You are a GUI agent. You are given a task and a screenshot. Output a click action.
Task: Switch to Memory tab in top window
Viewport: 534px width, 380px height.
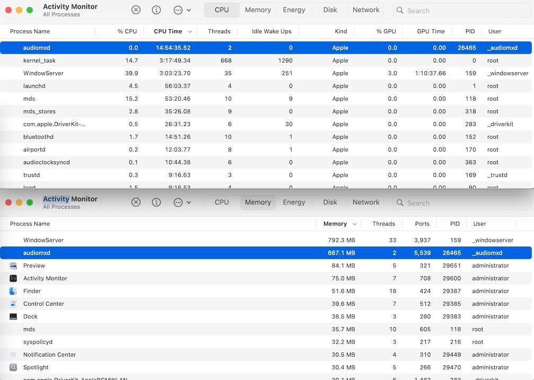point(258,10)
